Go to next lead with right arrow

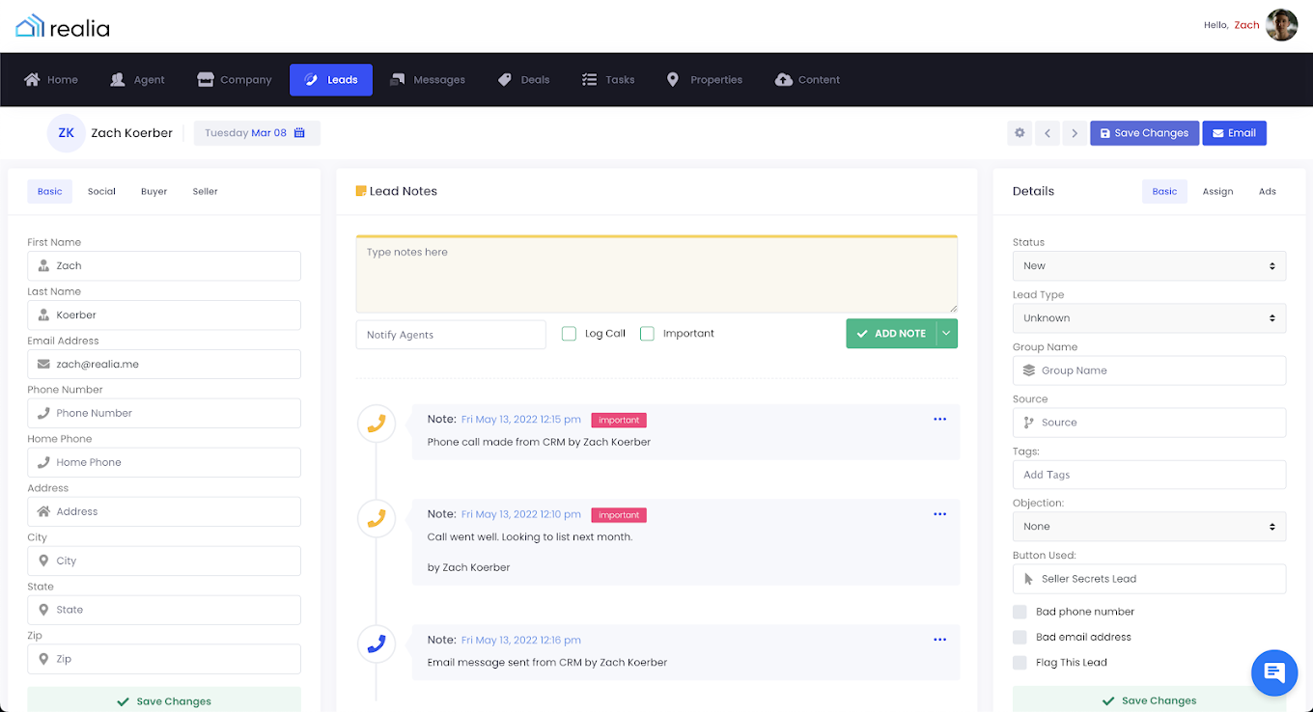click(1074, 133)
